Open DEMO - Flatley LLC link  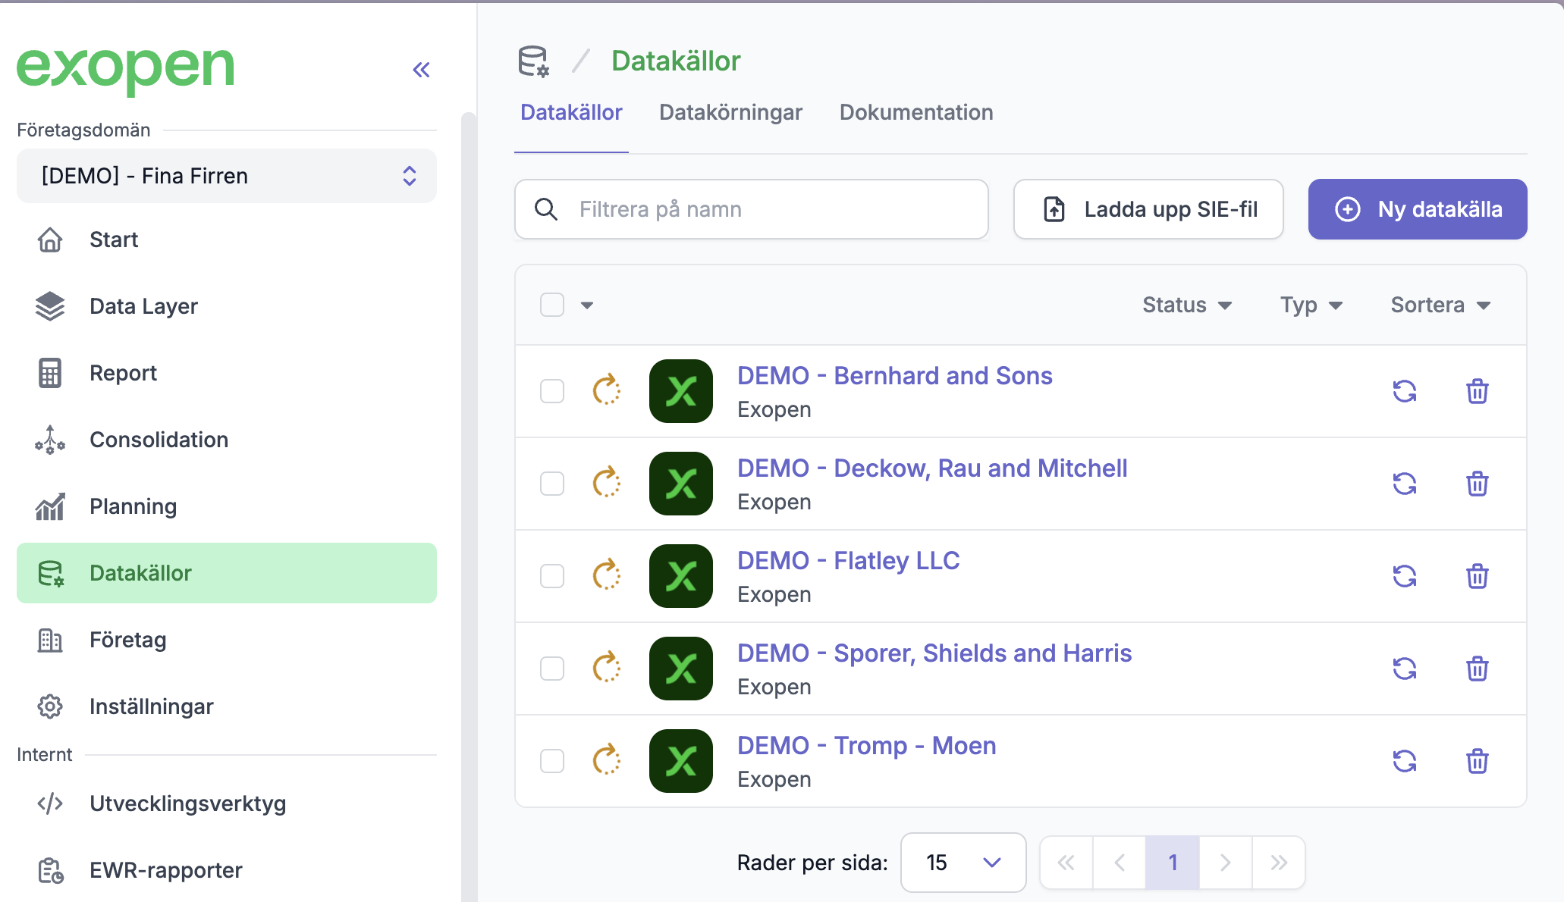[x=849, y=561]
